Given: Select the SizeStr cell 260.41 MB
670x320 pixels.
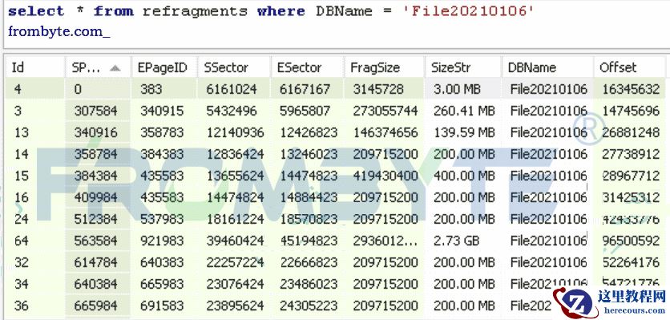Looking at the screenshot, I should (x=464, y=111).
